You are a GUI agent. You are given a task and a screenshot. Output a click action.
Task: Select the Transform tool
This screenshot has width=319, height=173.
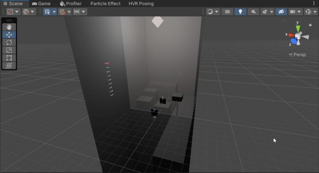click(9, 66)
